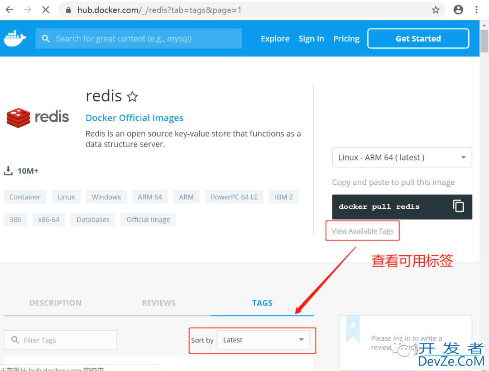
Task: Open the browser profile avatar icon
Action: 458,10
